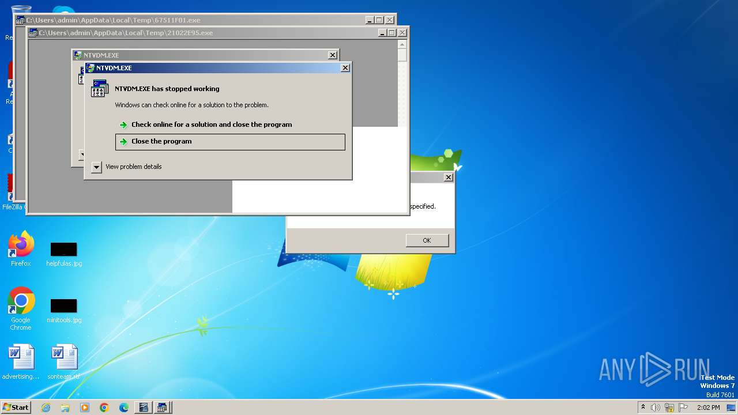The image size is (738, 415).
Task: Select advertising document on desktop
Action: tap(21, 362)
